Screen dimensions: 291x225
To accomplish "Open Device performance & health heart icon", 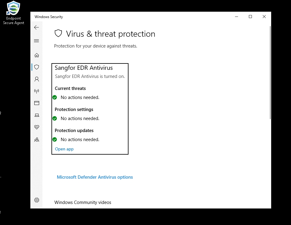I will pos(36,127).
